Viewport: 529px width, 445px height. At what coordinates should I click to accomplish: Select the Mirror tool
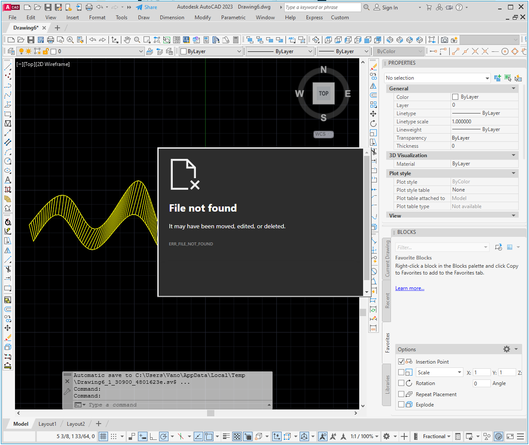coord(7,251)
